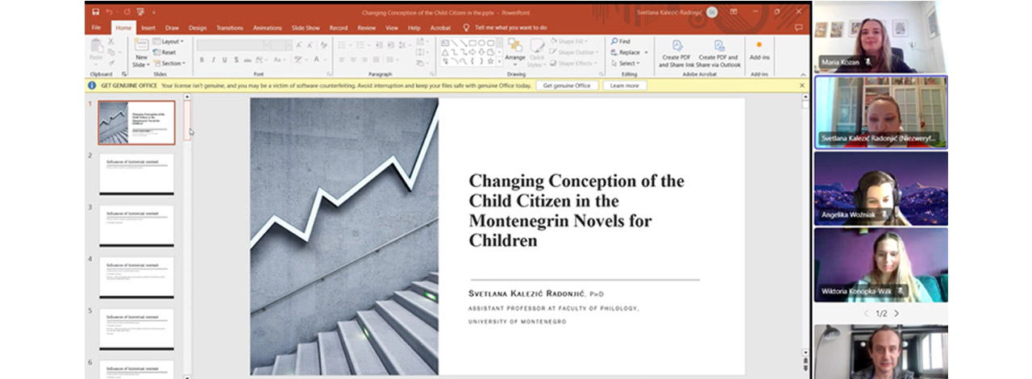The height and width of the screenshot is (379, 1032).
Task: Go to previous page of video participants
Action: click(867, 314)
